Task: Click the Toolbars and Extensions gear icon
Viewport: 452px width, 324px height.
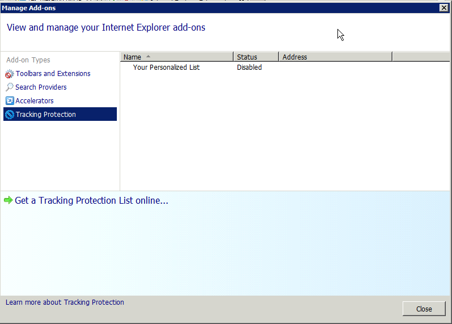Action: 9,74
